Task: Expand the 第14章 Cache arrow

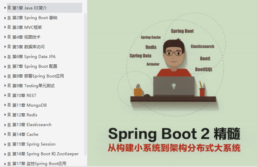Action: [5, 134]
